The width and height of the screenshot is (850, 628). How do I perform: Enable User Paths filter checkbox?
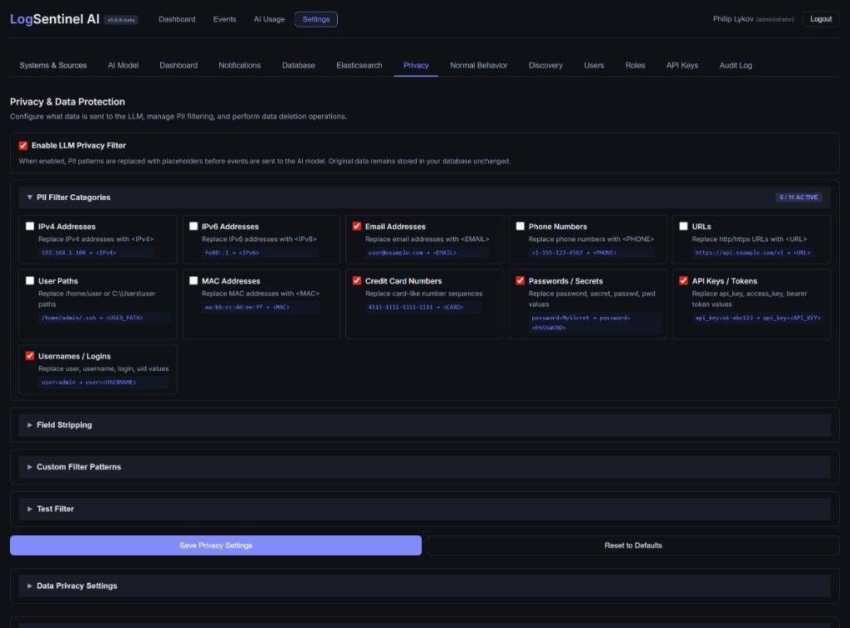pos(30,280)
